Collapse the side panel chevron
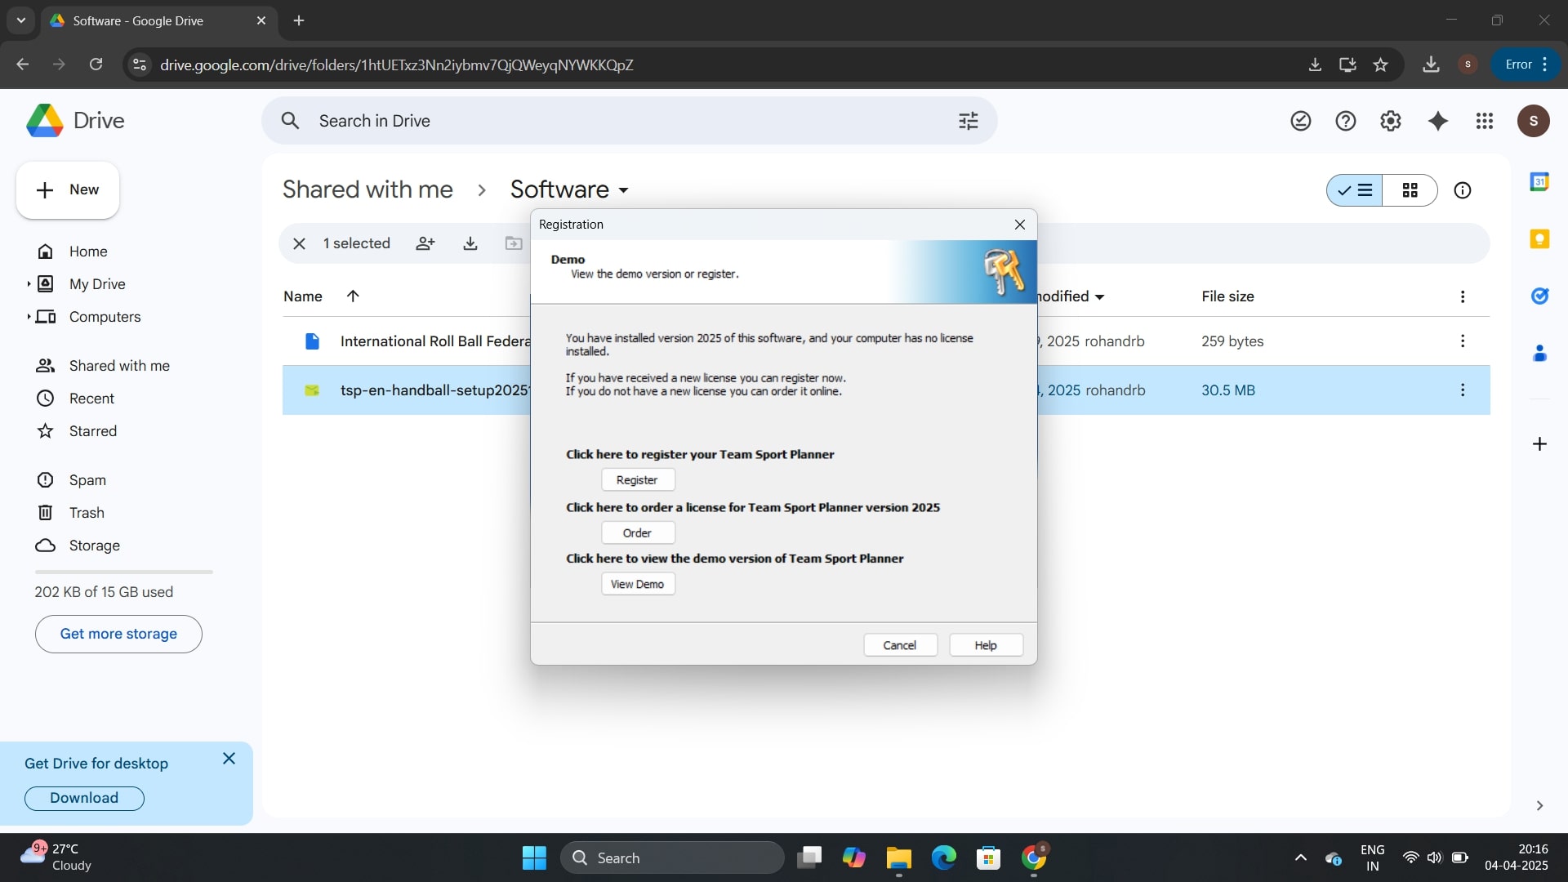This screenshot has height=882, width=1568. pos(1539,806)
